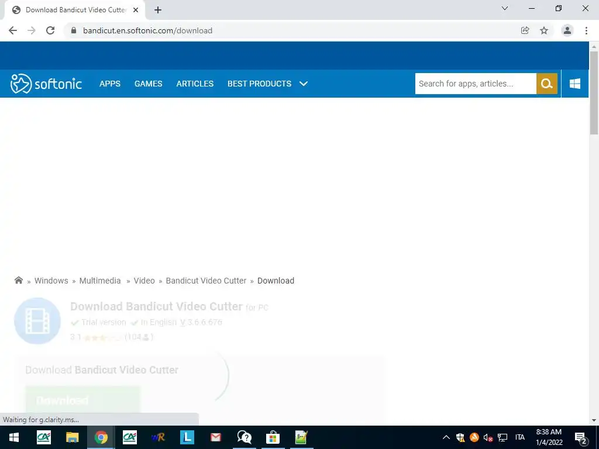Click BEST PRODUCTS menu item

pos(259,84)
